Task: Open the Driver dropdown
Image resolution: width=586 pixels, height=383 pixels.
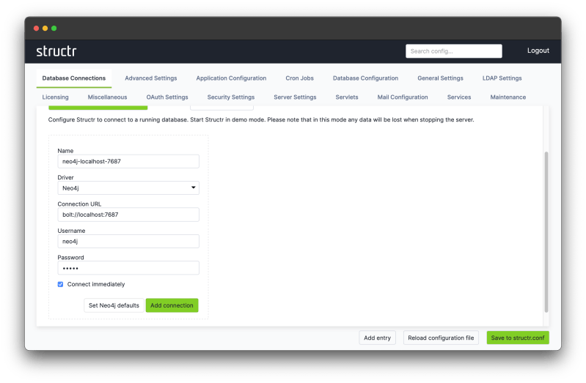Action: pos(128,187)
